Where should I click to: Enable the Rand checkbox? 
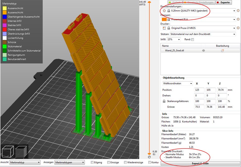tap(192, 40)
